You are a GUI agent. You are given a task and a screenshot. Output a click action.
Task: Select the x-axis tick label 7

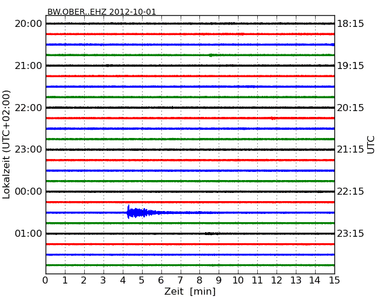pyautogui.click(x=180, y=280)
